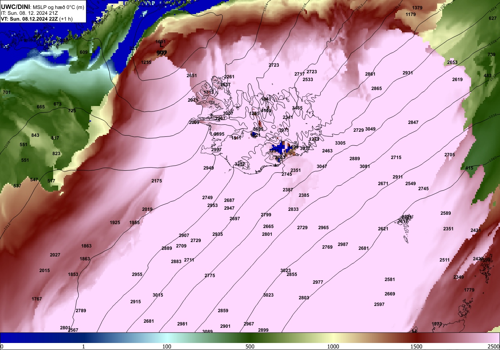
Task: Click the legend label 500
Action: pyautogui.click(x=250, y=346)
